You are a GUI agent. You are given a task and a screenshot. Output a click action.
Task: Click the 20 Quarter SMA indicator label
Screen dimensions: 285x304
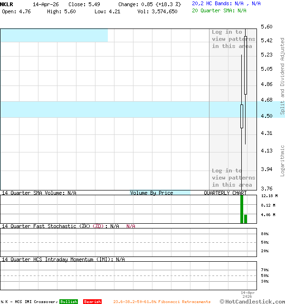pos(219,10)
